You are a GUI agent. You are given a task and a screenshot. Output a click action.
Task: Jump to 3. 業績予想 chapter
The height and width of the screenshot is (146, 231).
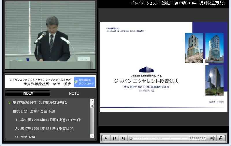coord(25,137)
